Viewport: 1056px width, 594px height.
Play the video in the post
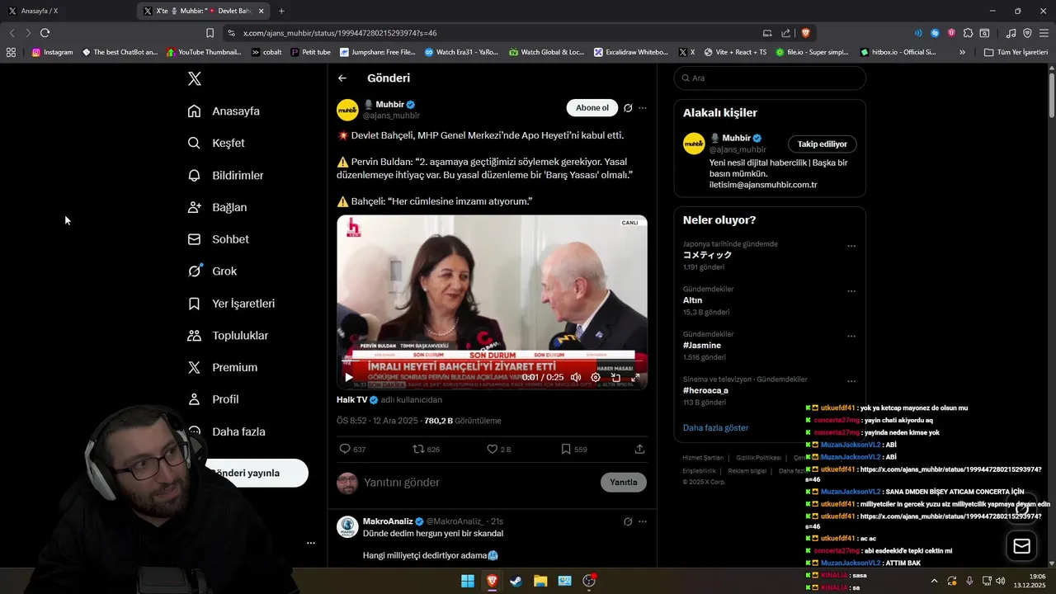[x=348, y=377]
